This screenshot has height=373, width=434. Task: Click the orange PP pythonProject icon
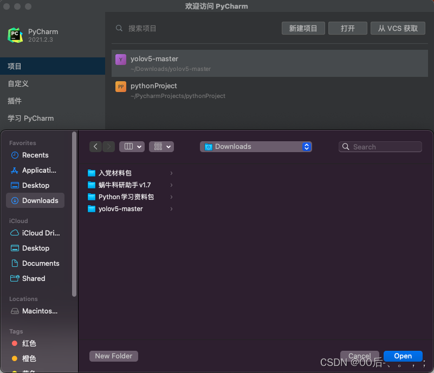pyautogui.click(x=121, y=87)
